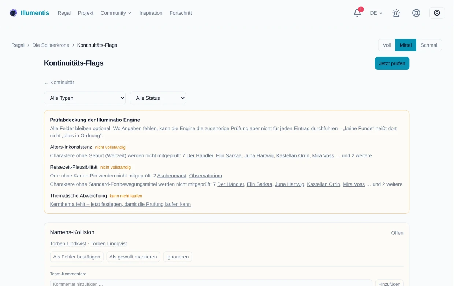Open the Observatorium location link
The width and height of the screenshot is (457, 286).
205,176
